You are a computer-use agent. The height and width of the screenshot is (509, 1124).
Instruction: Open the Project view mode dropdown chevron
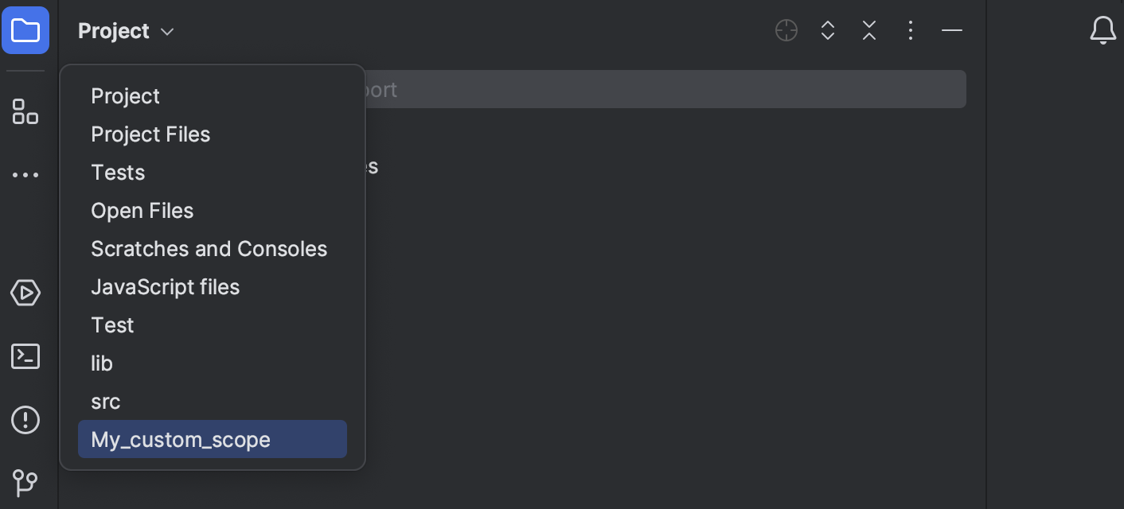click(x=167, y=32)
